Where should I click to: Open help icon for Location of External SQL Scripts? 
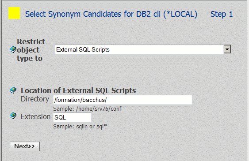click(x=13, y=90)
